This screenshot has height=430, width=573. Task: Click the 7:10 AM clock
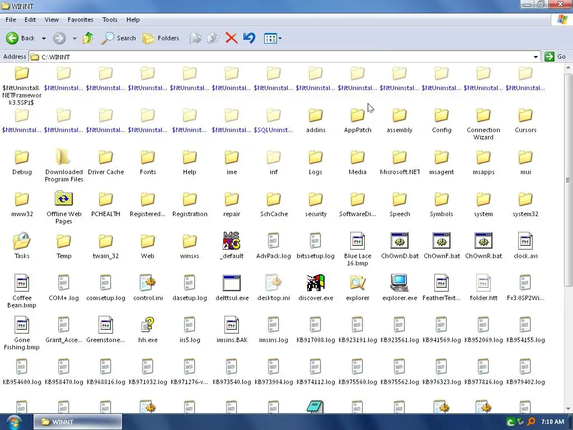(552, 422)
